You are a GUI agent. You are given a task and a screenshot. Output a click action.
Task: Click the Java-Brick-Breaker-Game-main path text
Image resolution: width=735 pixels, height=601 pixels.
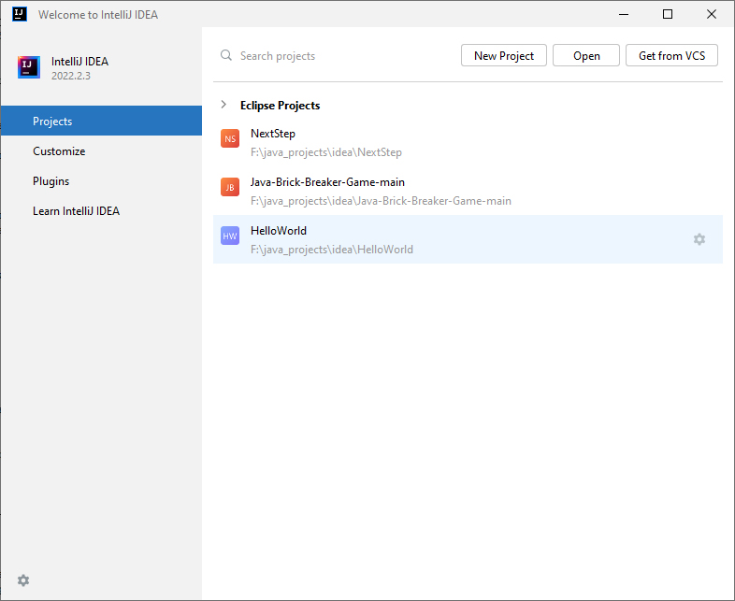point(381,201)
